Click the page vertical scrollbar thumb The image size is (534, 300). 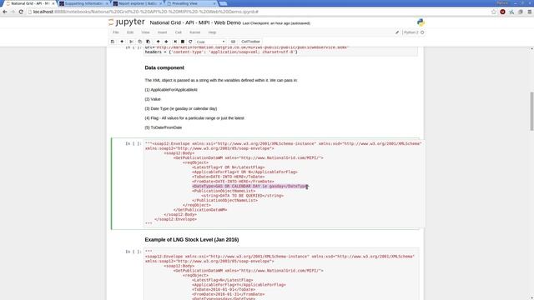point(531,111)
